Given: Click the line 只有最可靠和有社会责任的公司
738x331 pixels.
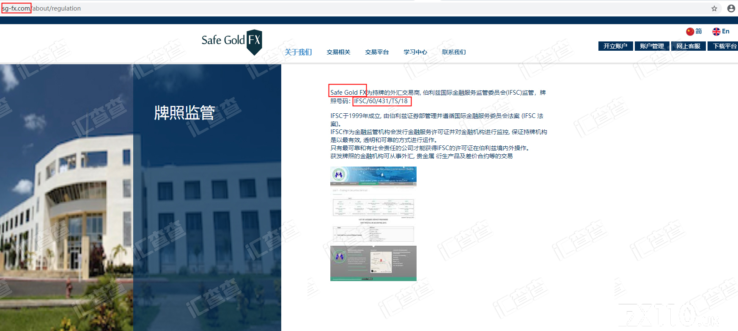Looking at the screenshot, I should [x=430, y=148].
